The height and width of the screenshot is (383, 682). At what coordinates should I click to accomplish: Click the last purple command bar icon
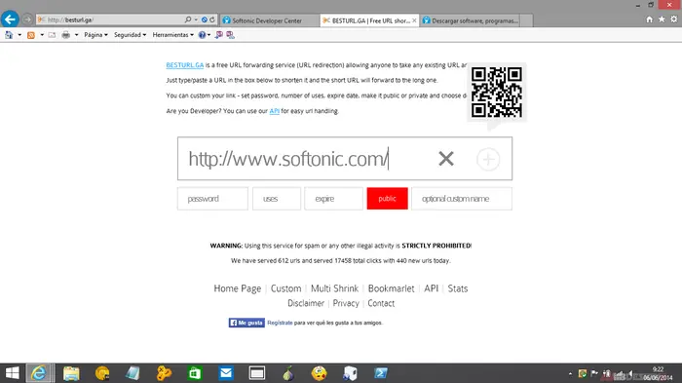coord(230,35)
